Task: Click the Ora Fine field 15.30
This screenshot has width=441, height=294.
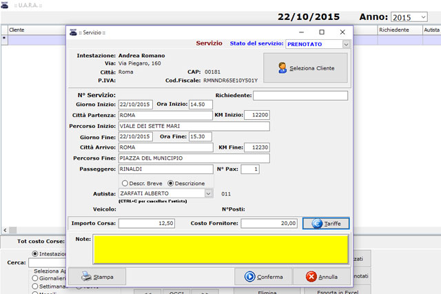Action: pos(201,136)
